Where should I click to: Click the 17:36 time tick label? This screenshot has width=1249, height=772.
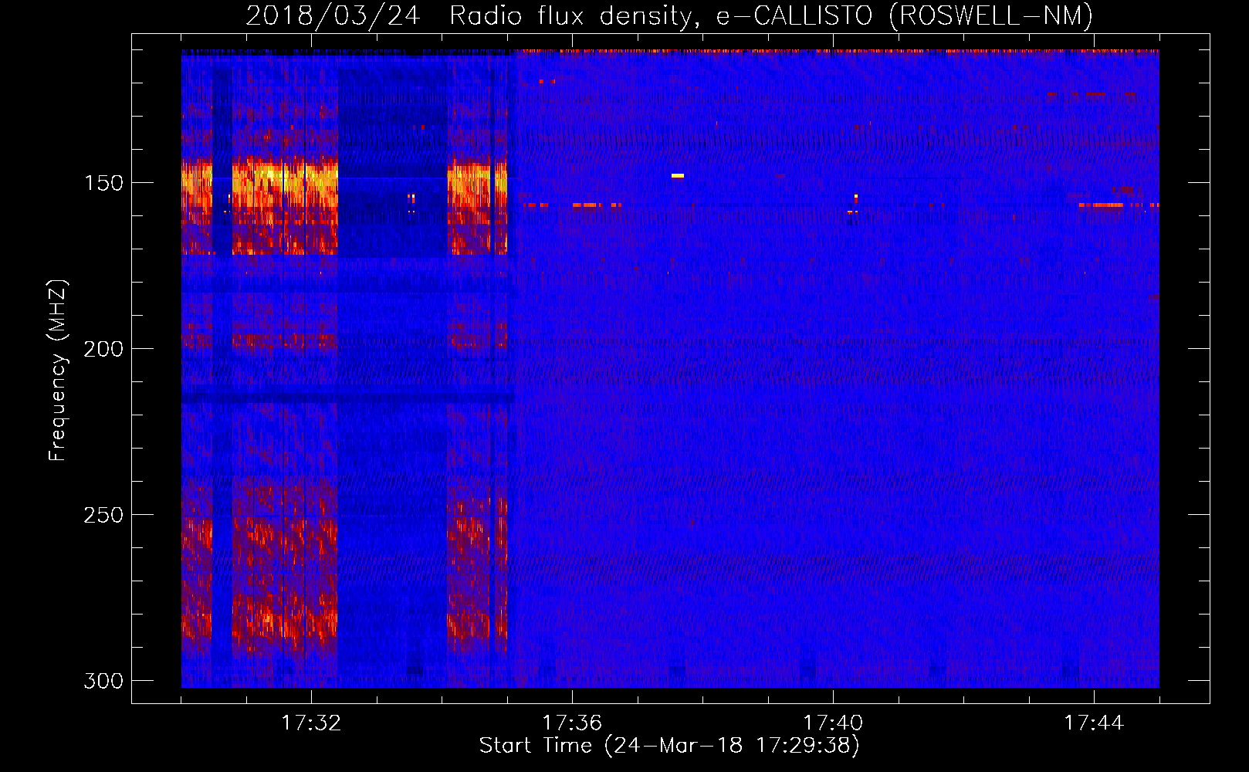click(x=572, y=723)
